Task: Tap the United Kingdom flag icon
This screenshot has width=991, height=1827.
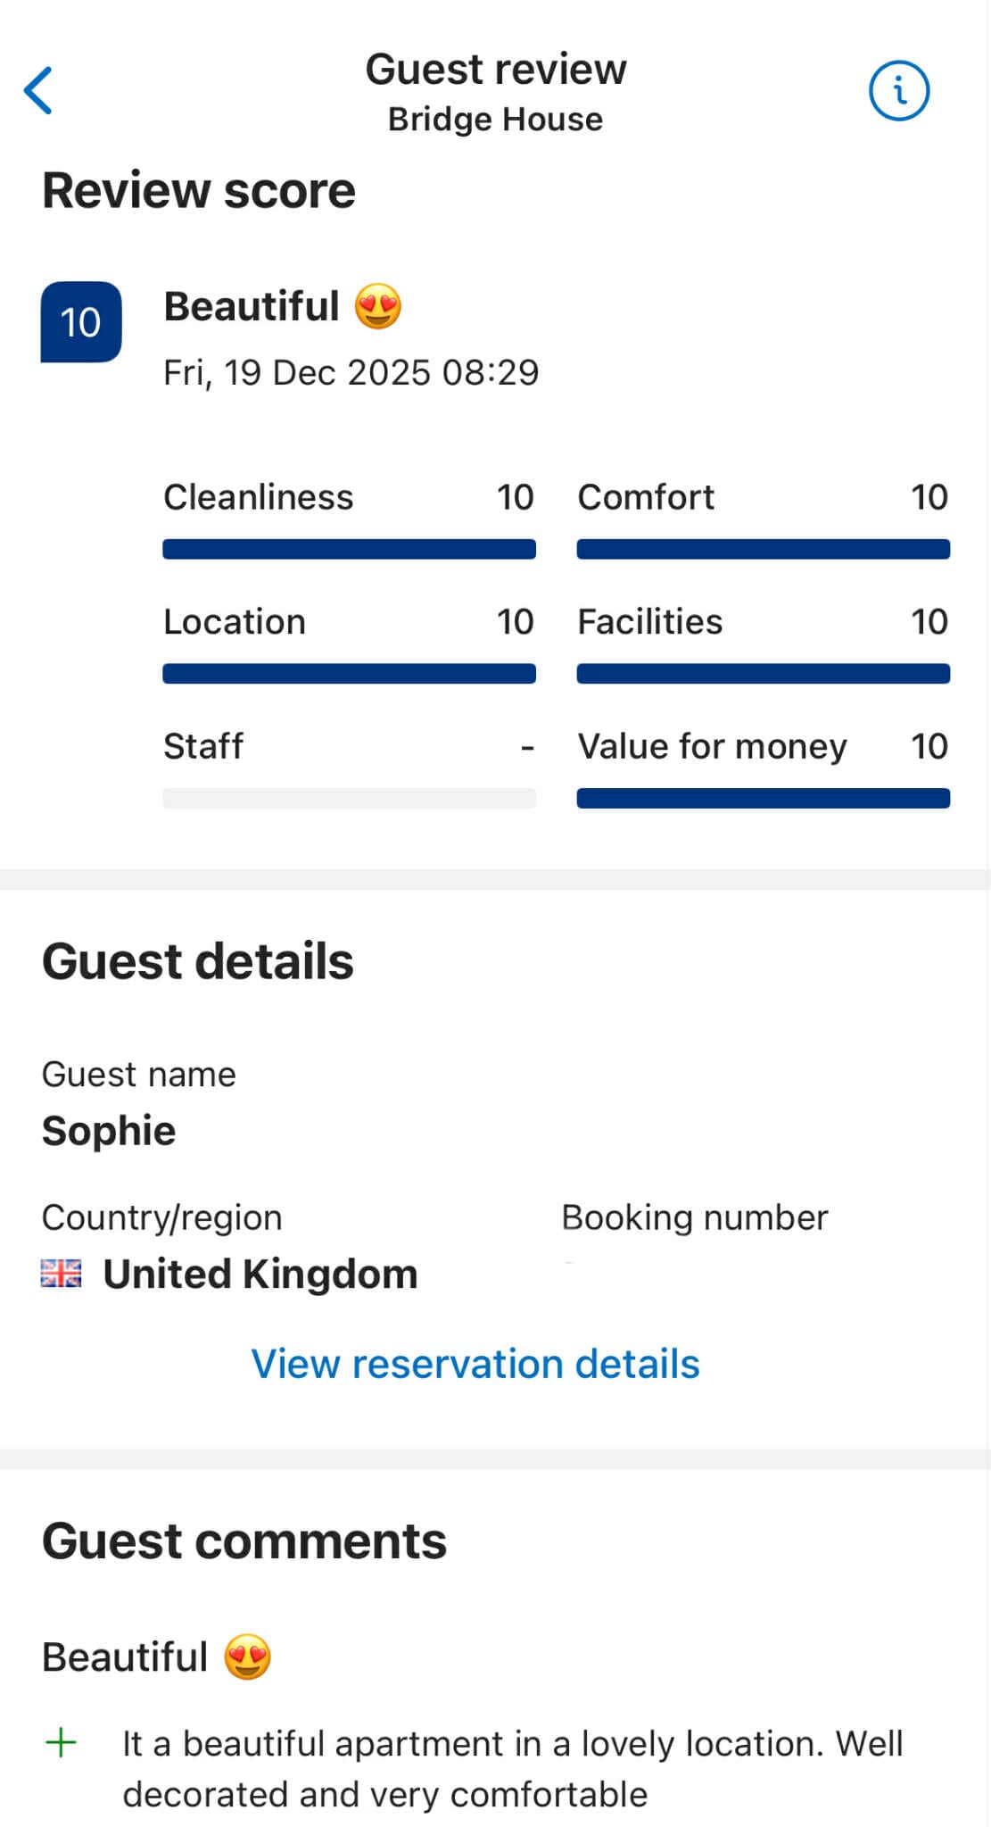Action: 61,1274
